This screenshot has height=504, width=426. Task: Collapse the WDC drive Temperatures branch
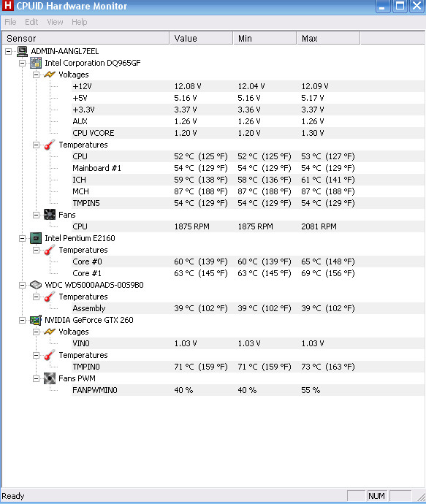(36, 297)
